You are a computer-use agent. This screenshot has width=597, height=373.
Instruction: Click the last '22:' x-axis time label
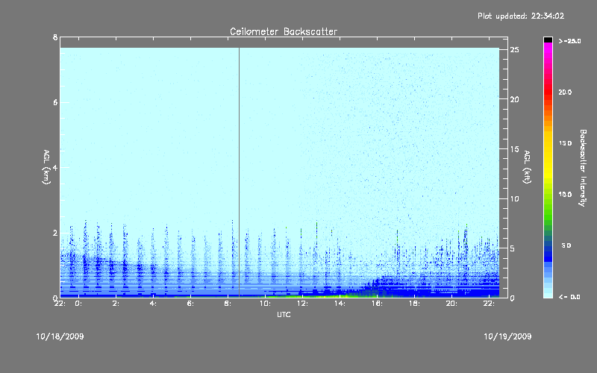[489, 304]
